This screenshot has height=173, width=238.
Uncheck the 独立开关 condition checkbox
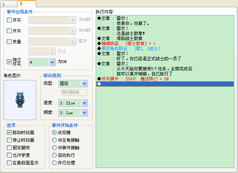click(x=9, y=62)
